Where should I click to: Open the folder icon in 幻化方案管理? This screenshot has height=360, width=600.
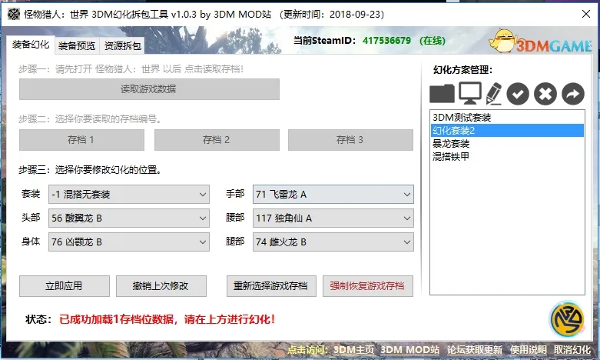point(442,93)
